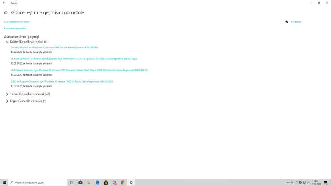Launch the Mail app from the taskbar
Image resolution: width=331 pixels, height=186 pixels.
(81, 183)
